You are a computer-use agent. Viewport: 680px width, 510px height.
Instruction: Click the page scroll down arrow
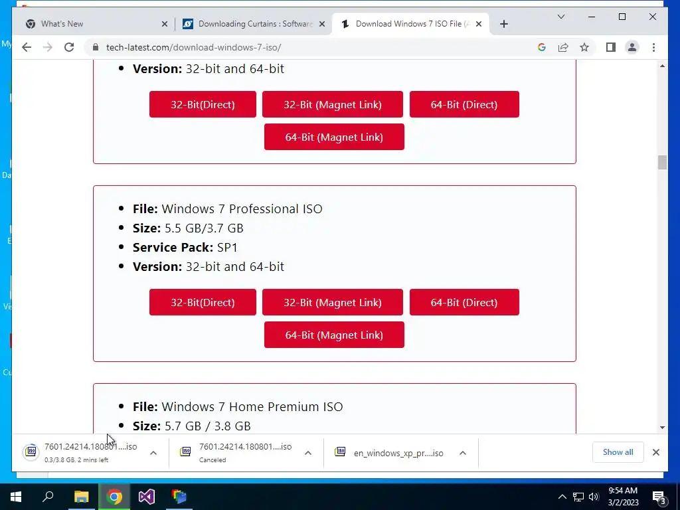point(662,428)
